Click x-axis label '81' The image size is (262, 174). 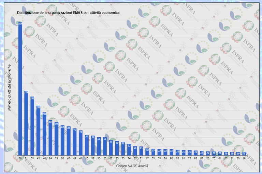click(x=26, y=158)
